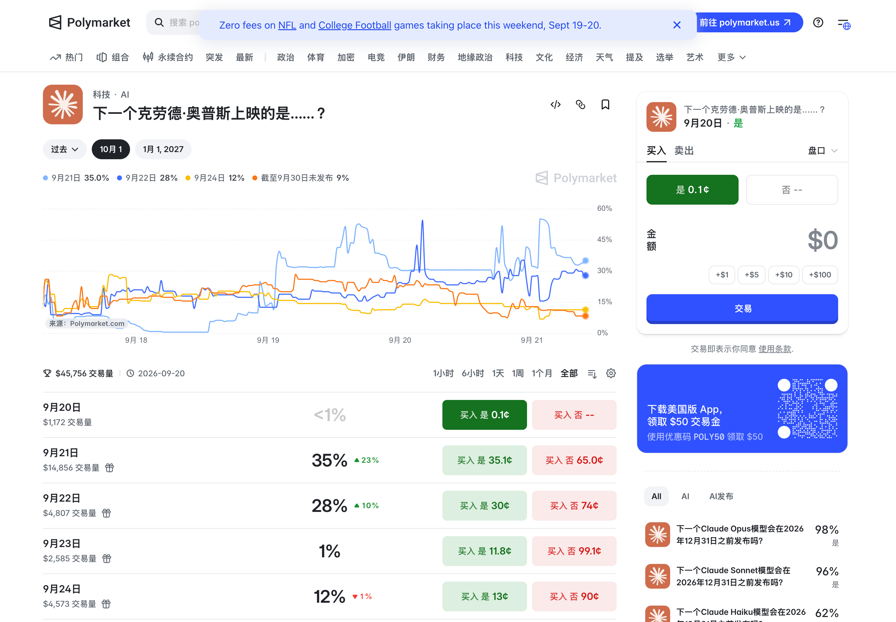Open the 盘口 order type dropdown
The width and height of the screenshot is (896, 622).
pos(823,151)
